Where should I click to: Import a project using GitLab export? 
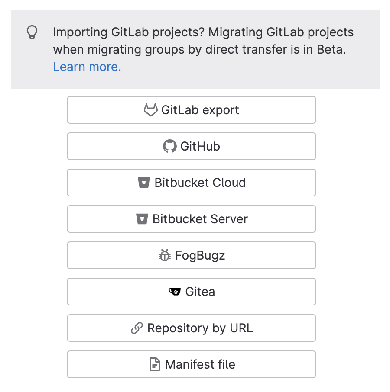coord(192,110)
